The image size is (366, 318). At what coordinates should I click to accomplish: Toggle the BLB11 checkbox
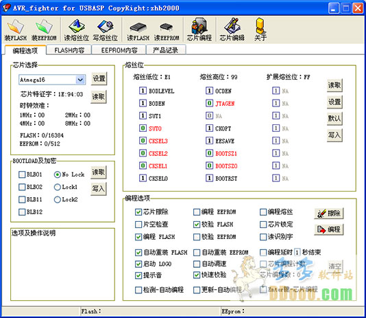click(22, 199)
